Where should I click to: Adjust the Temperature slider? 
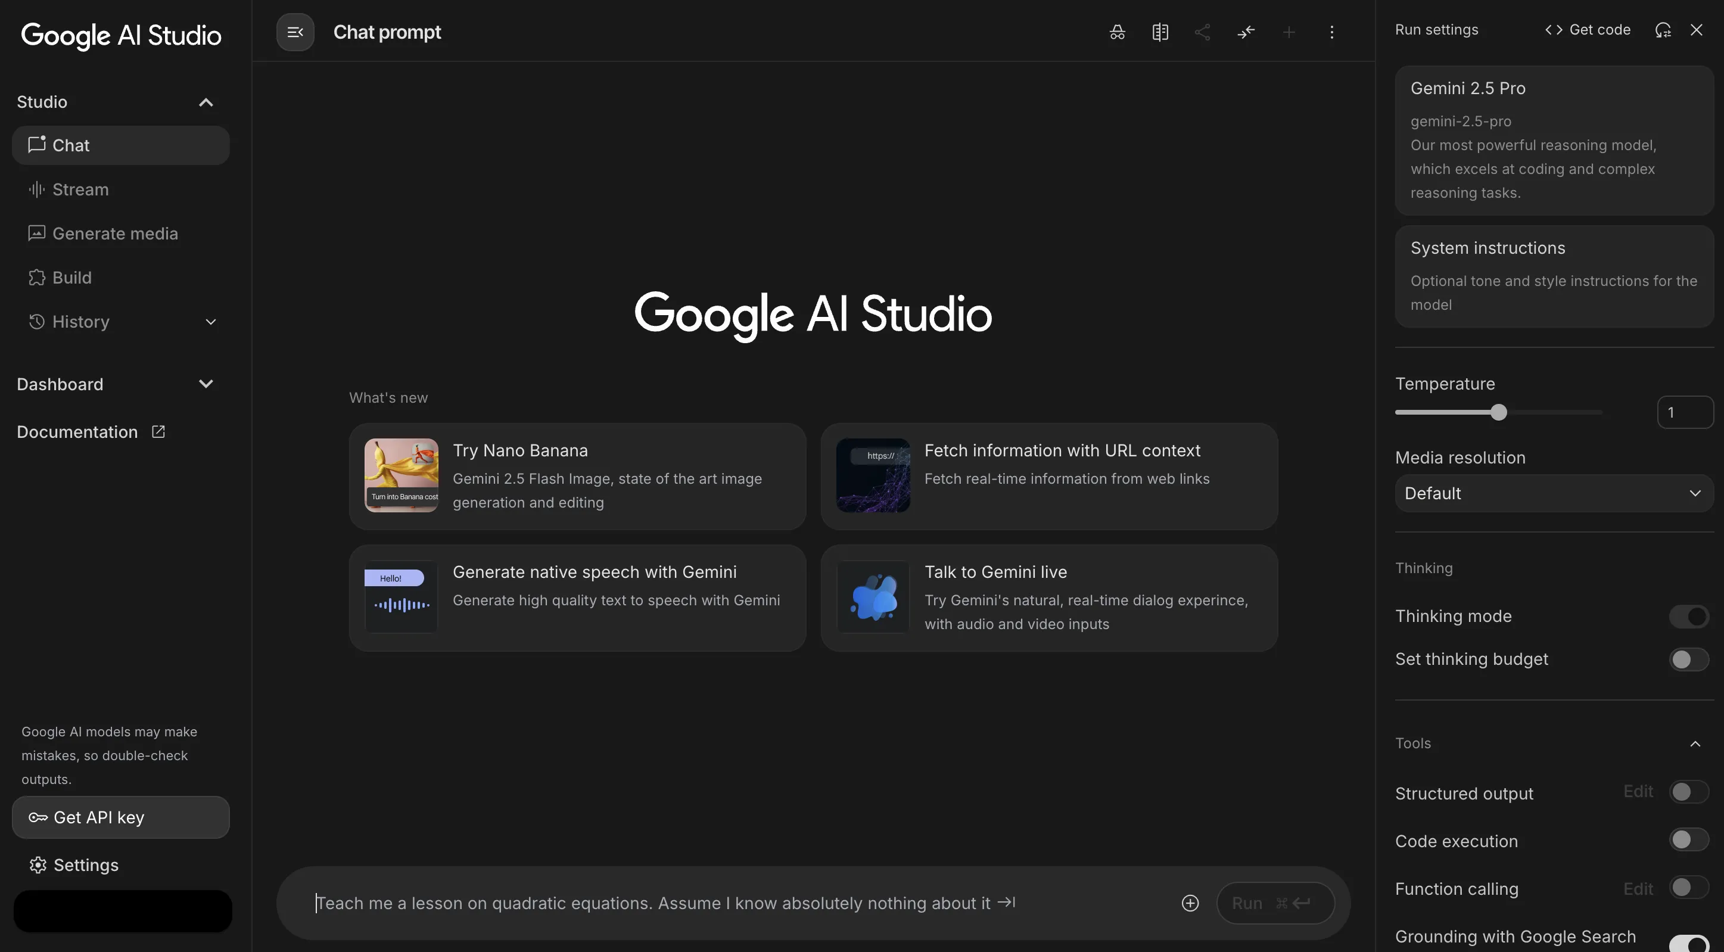coord(1499,412)
